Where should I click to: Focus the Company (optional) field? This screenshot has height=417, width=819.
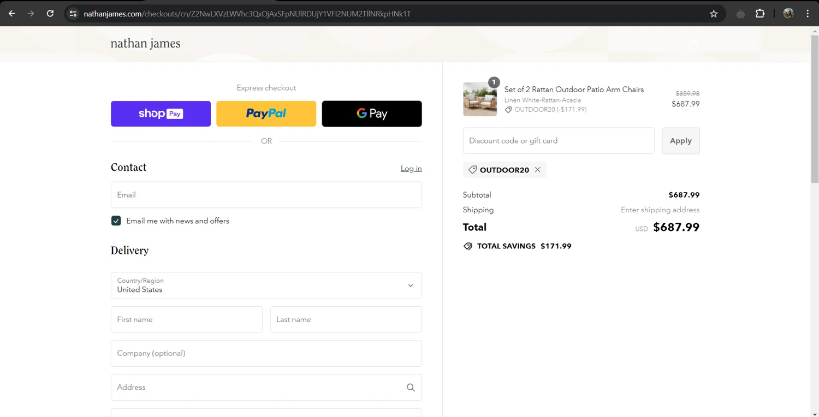266,353
